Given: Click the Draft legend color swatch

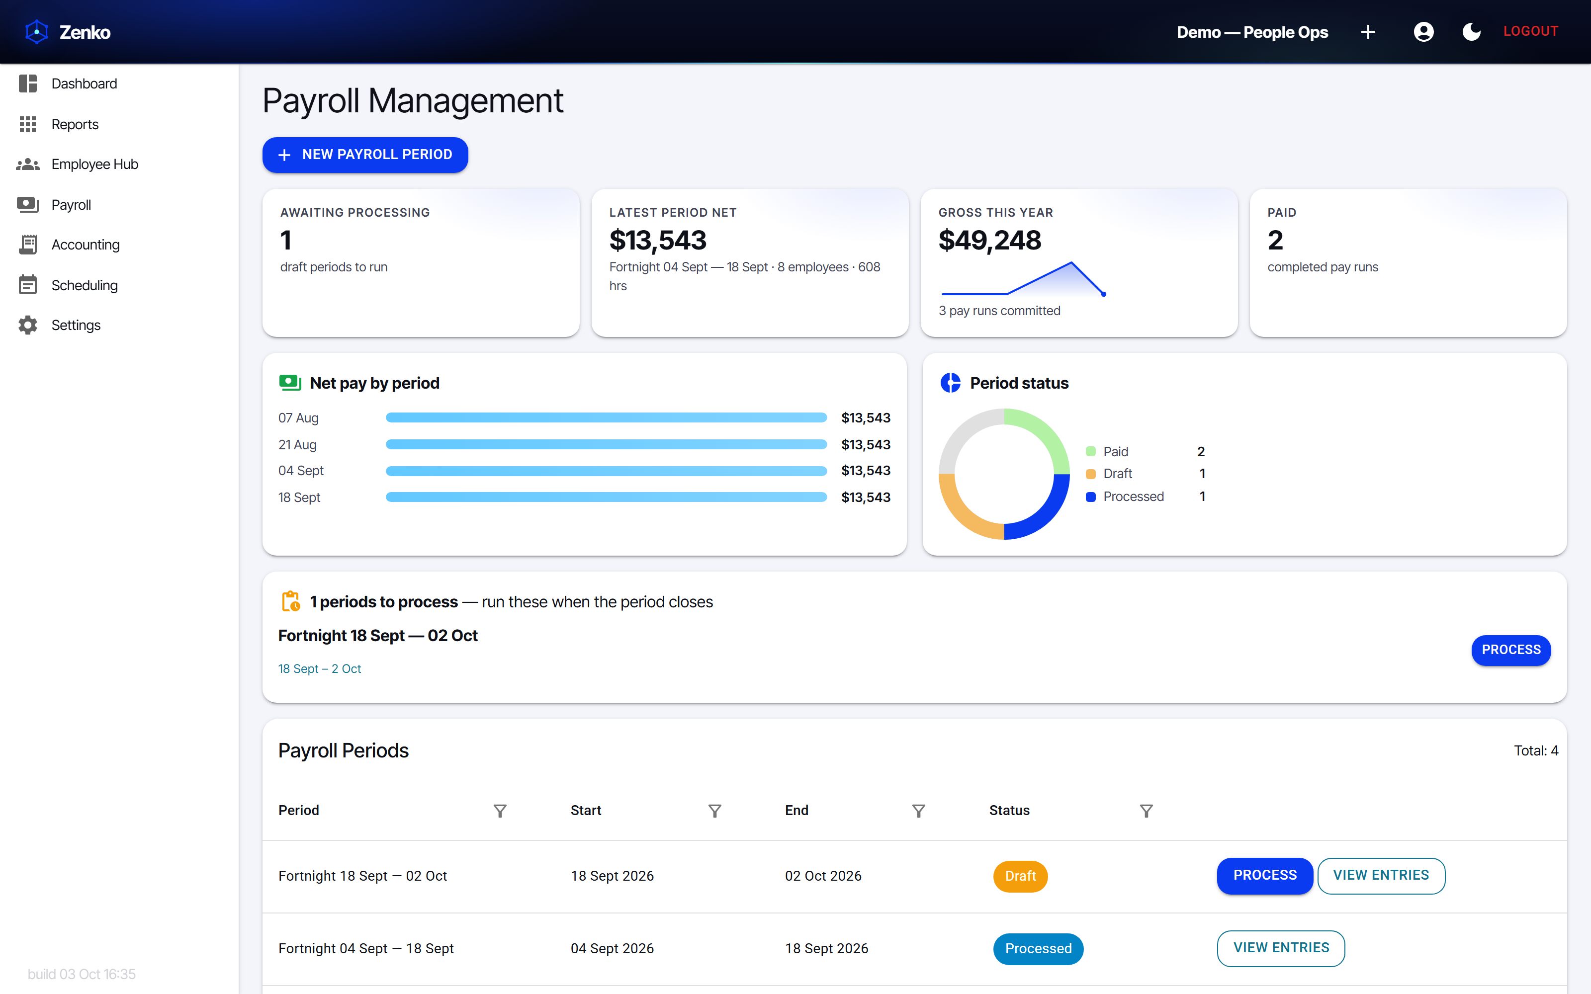Looking at the screenshot, I should 1091,474.
